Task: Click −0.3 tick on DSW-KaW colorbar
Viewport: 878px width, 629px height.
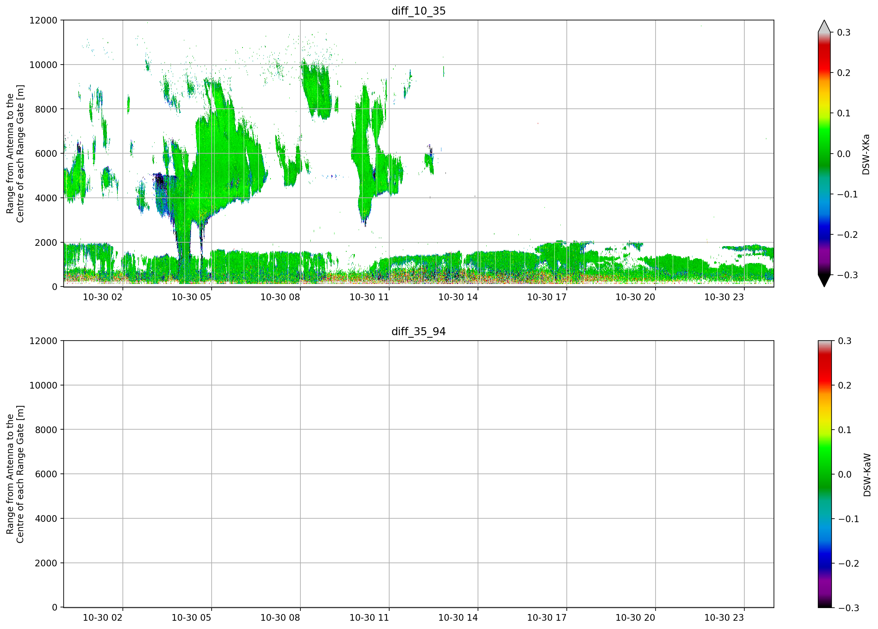Action: point(849,608)
